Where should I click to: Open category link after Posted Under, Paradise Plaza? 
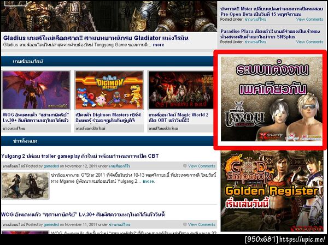coord(255,42)
